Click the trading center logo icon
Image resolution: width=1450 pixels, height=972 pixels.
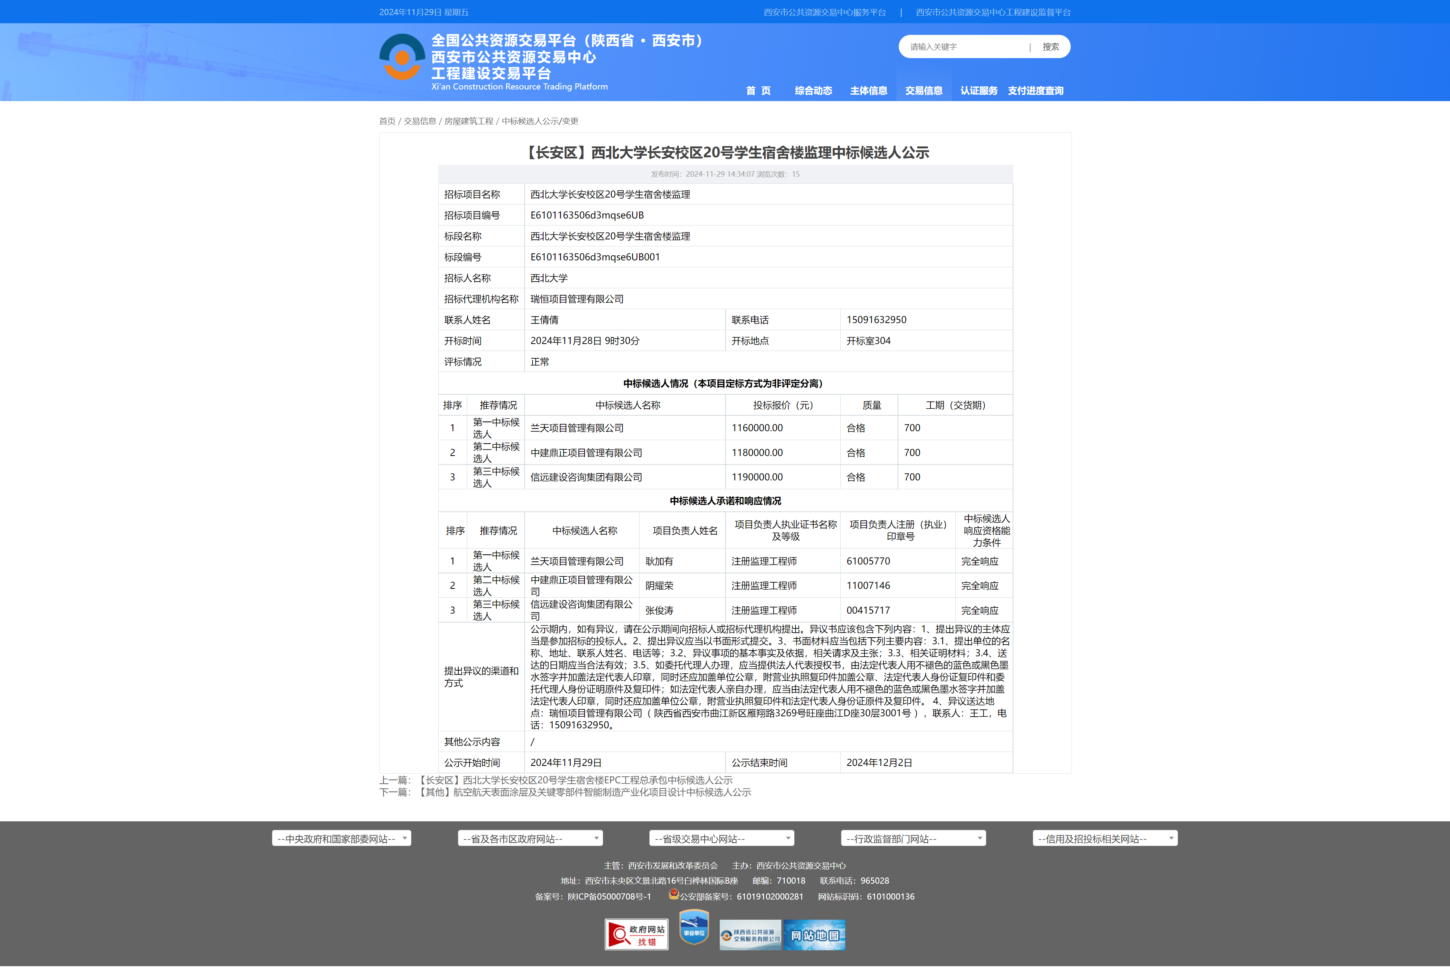402,57
